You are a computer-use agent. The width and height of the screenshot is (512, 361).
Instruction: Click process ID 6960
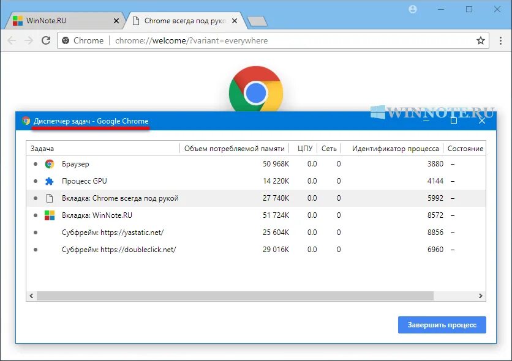435,250
